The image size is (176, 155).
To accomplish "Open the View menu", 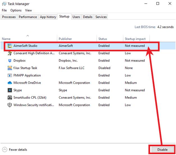I will tap(28, 10).
